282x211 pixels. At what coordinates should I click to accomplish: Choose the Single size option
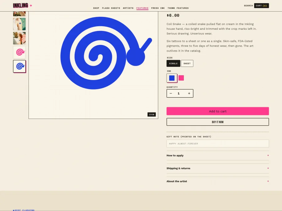coord(173,63)
